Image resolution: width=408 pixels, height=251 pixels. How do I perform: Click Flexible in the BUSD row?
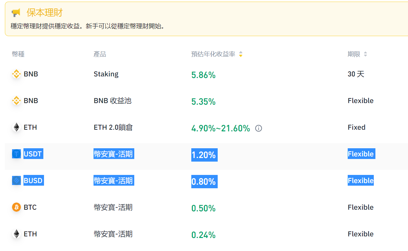tap(361, 180)
